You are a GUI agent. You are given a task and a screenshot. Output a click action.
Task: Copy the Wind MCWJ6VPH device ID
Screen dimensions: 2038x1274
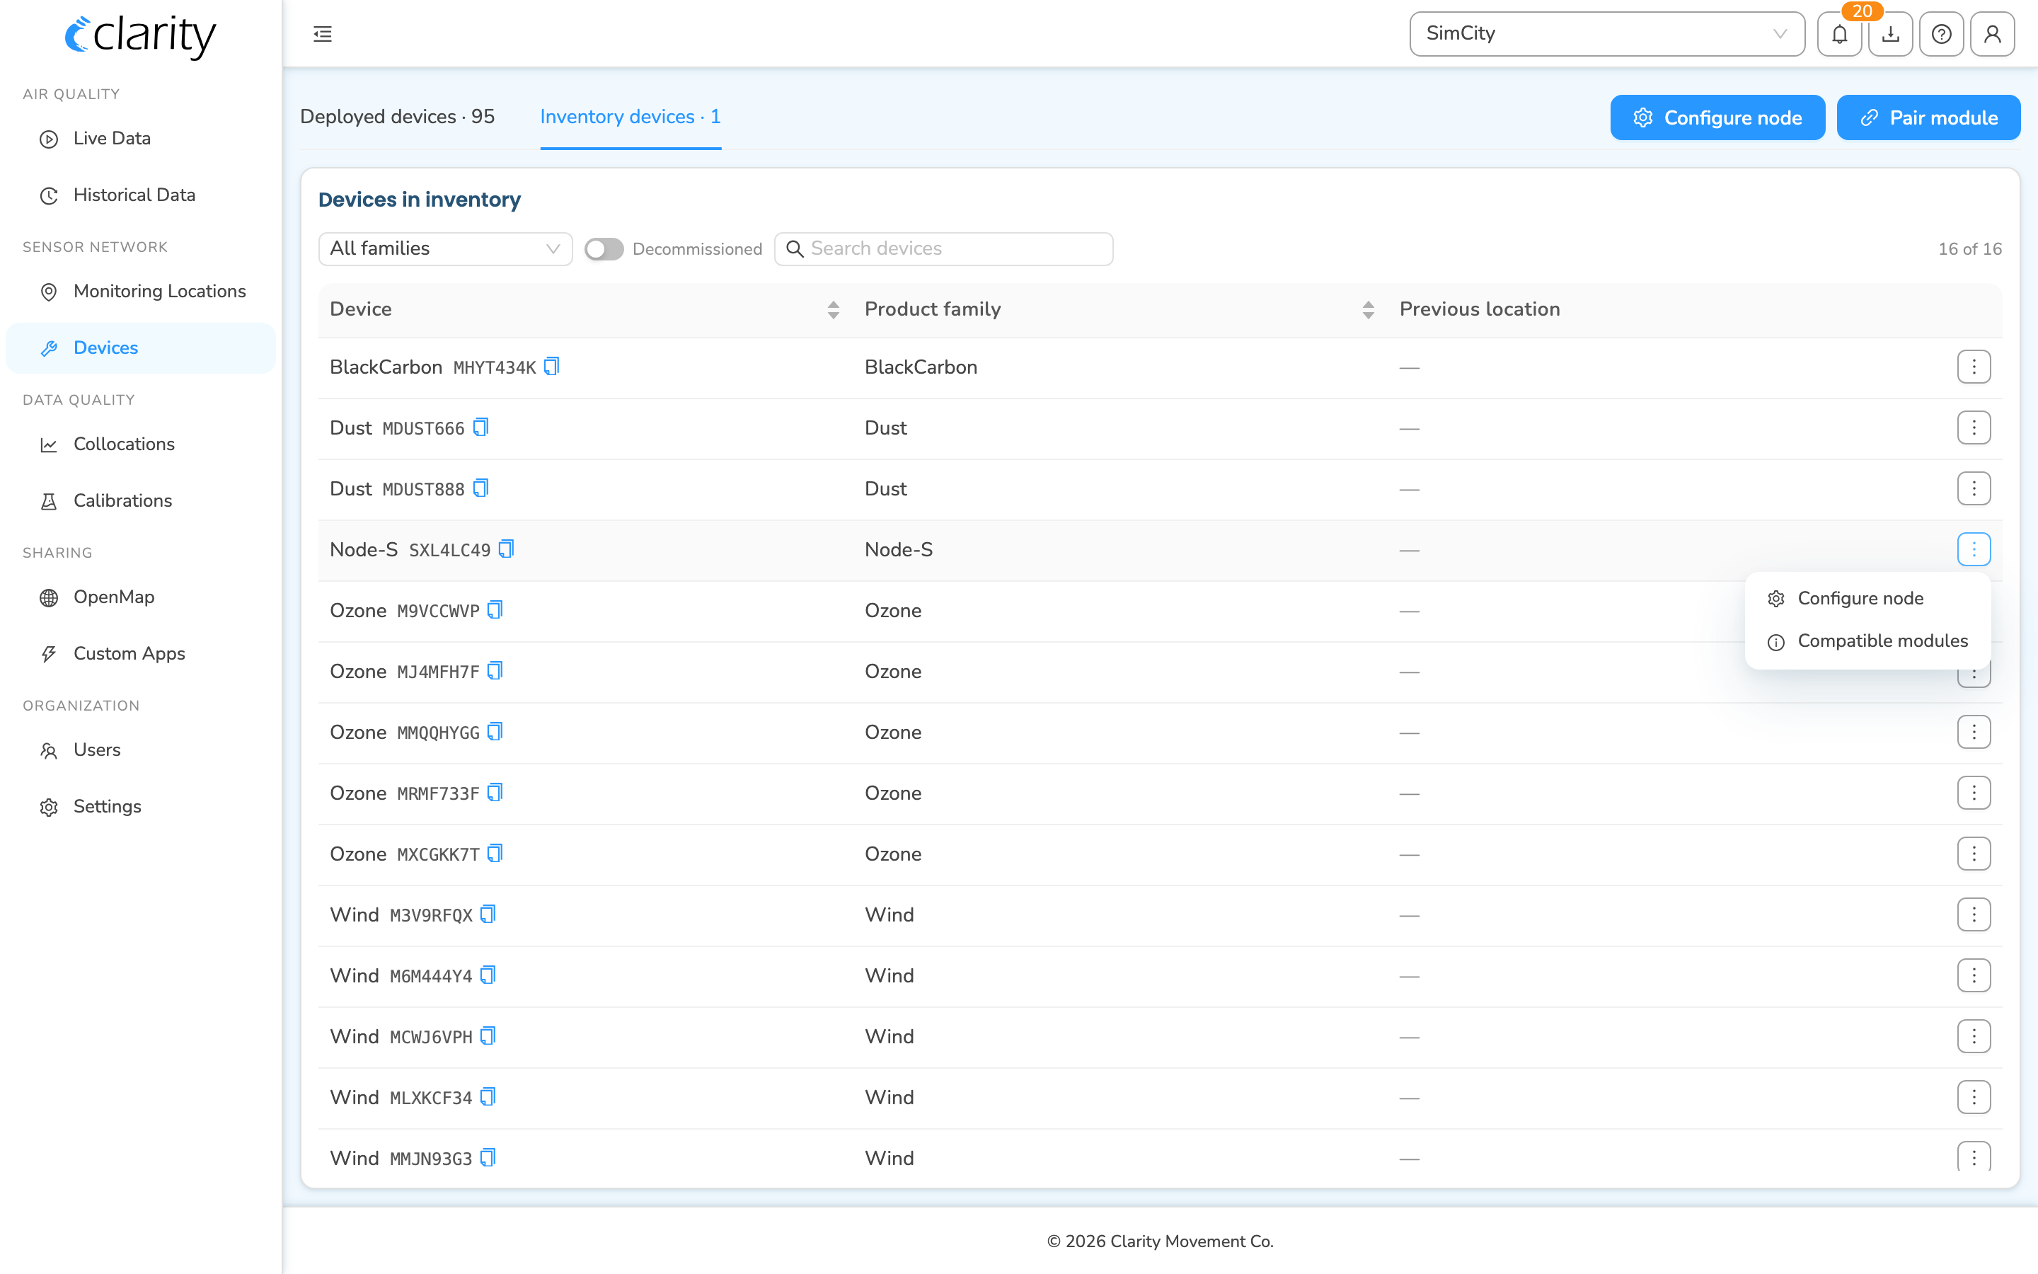tap(488, 1035)
